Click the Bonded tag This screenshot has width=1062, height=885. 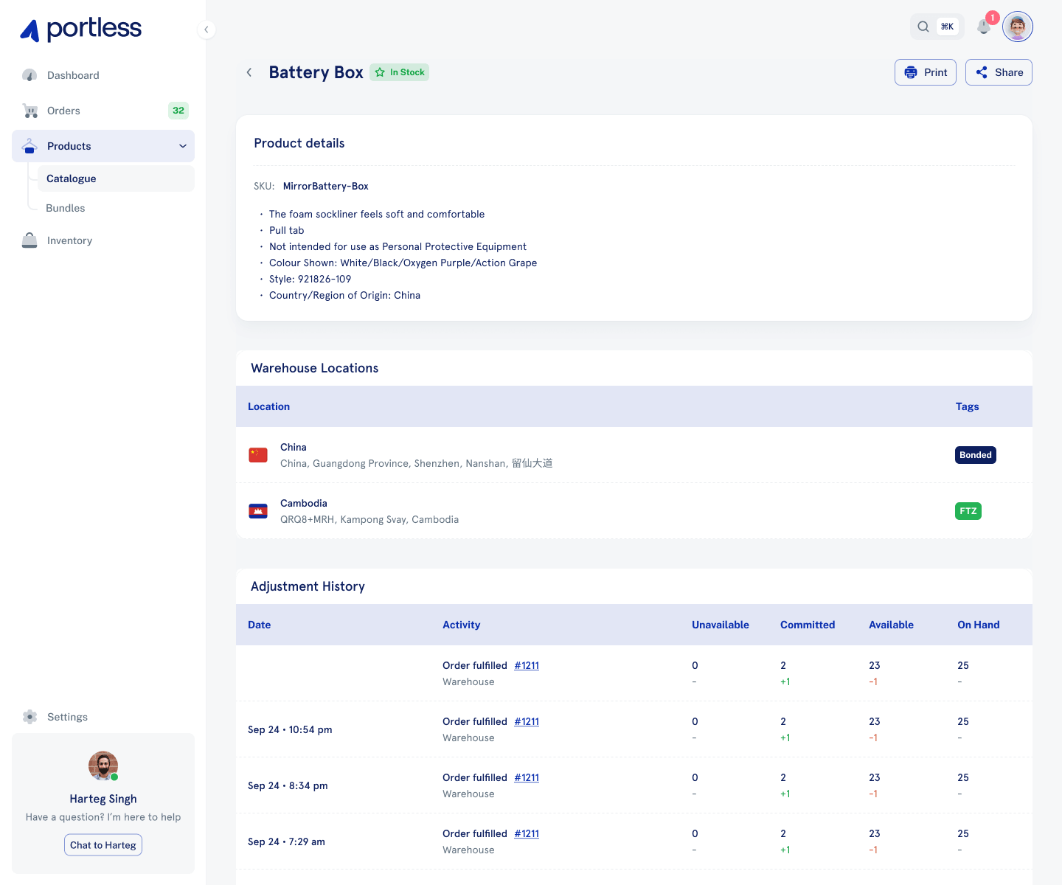click(x=976, y=455)
